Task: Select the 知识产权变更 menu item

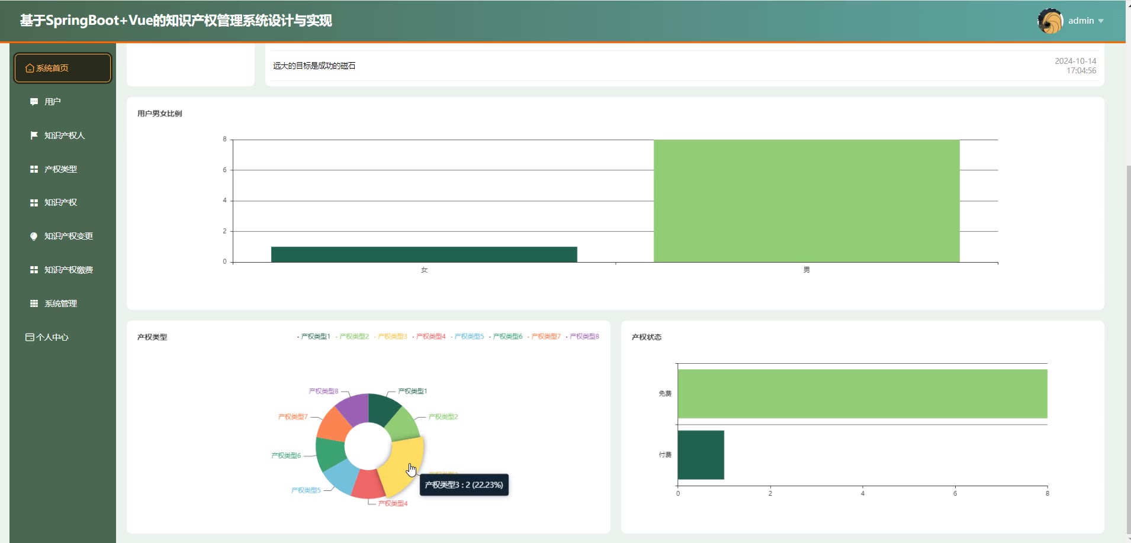Action: (68, 236)
